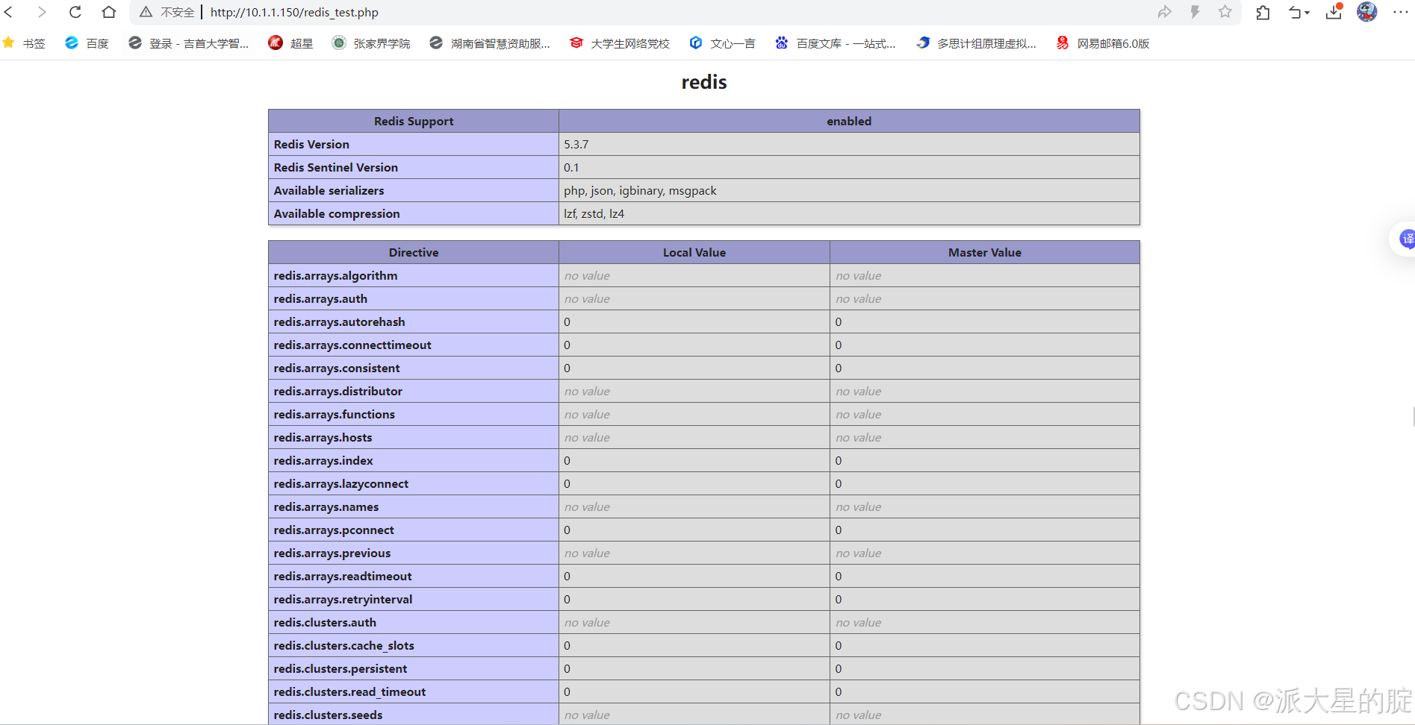The width and height of the screenshot is (1415, 725).
Task: Open the 超星 bookmark
Action: click(x=290, y=43)
